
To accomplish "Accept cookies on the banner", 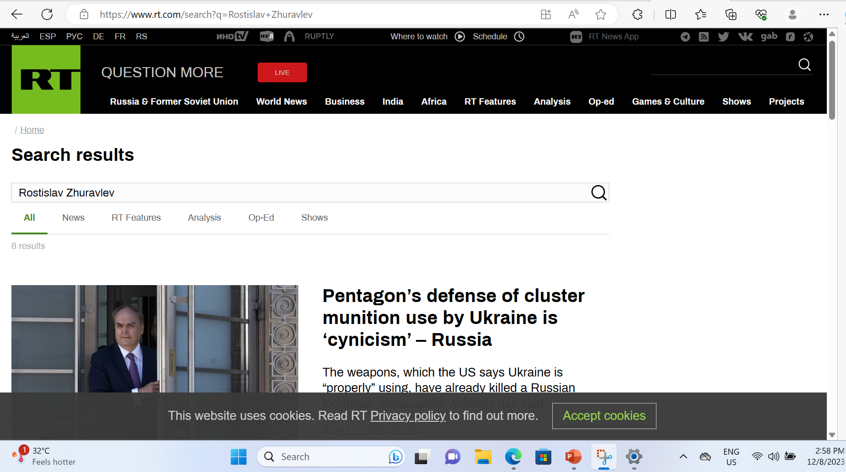I will coord(604,416).
